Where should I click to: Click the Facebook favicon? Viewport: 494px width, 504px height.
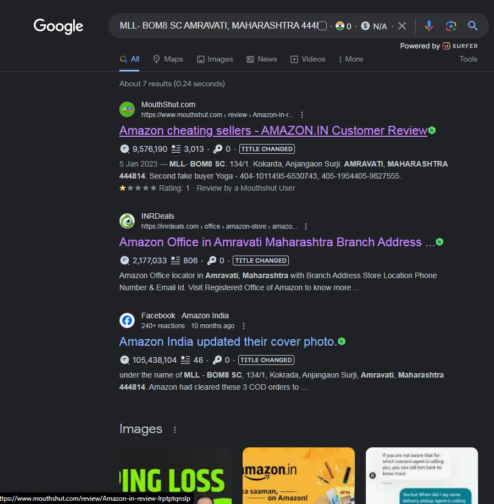click(x=127, y=320)
